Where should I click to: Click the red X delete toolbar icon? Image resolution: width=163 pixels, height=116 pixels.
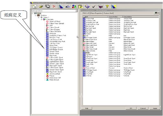click(54, 6)
